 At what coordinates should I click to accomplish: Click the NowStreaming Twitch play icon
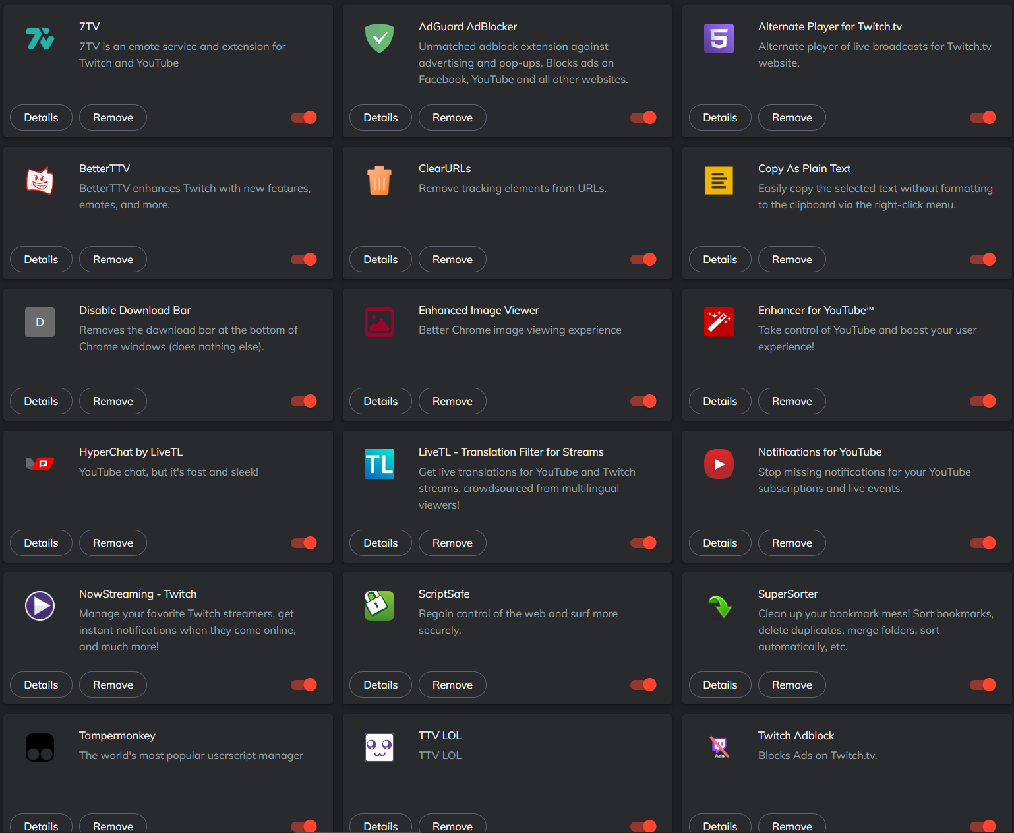40,606
